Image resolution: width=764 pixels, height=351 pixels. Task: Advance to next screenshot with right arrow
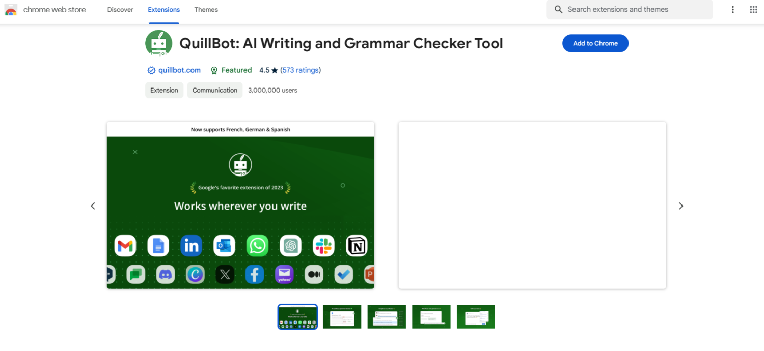(681, 206)
